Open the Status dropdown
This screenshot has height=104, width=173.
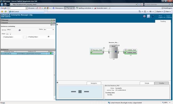tap(49, 29)
